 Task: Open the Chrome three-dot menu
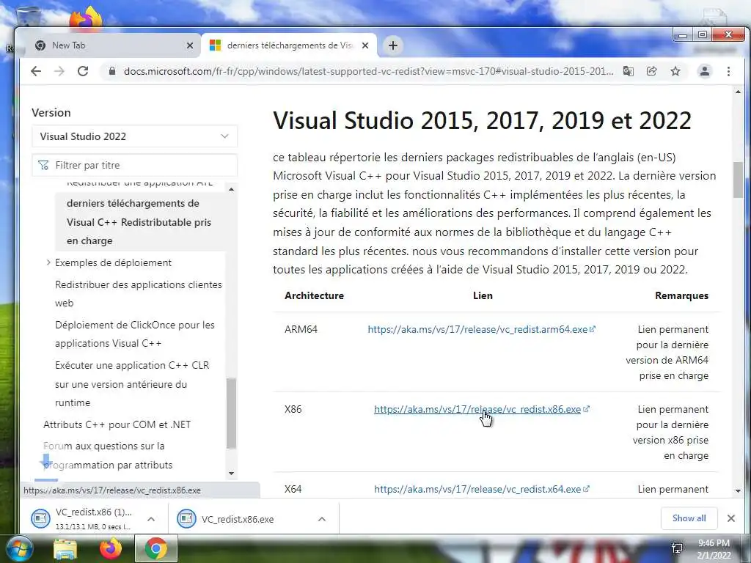click(x=728, y=71)
